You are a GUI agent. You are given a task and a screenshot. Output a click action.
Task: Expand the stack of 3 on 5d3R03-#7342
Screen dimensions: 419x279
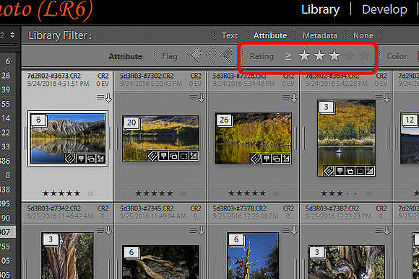pyautogui.click(x=51, y=239)
